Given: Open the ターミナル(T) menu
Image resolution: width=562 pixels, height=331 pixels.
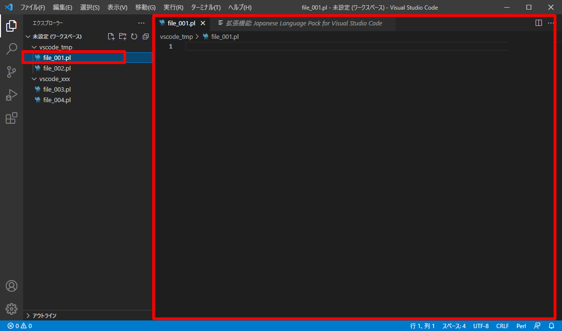Looking at the screenshot, I should 206,7.
